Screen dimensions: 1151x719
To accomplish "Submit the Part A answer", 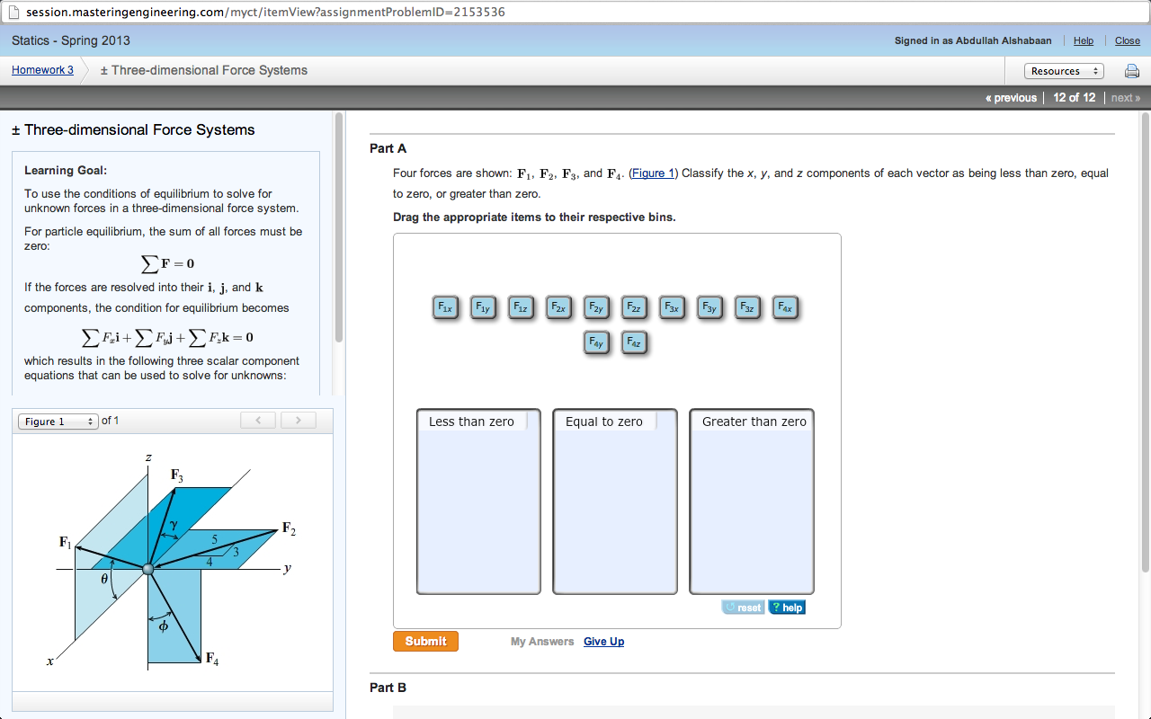I will tap(425, 641).
